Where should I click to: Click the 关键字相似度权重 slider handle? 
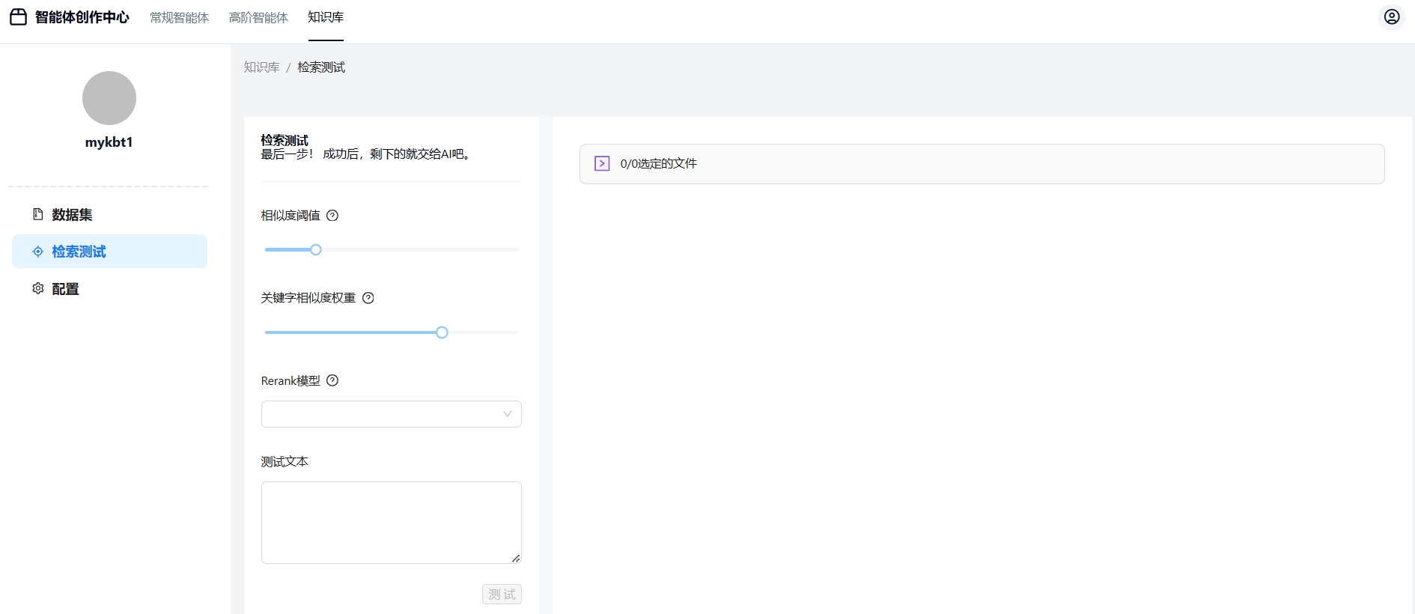442,332
